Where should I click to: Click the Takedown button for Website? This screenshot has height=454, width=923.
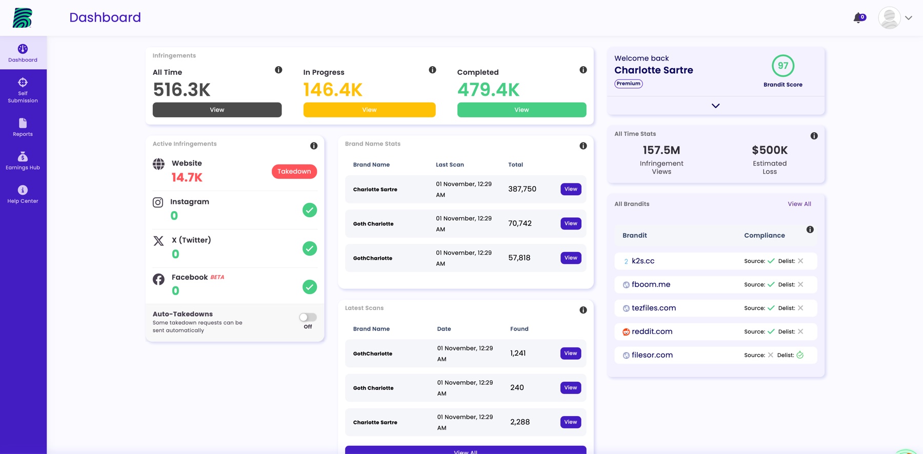coord(294,171)
